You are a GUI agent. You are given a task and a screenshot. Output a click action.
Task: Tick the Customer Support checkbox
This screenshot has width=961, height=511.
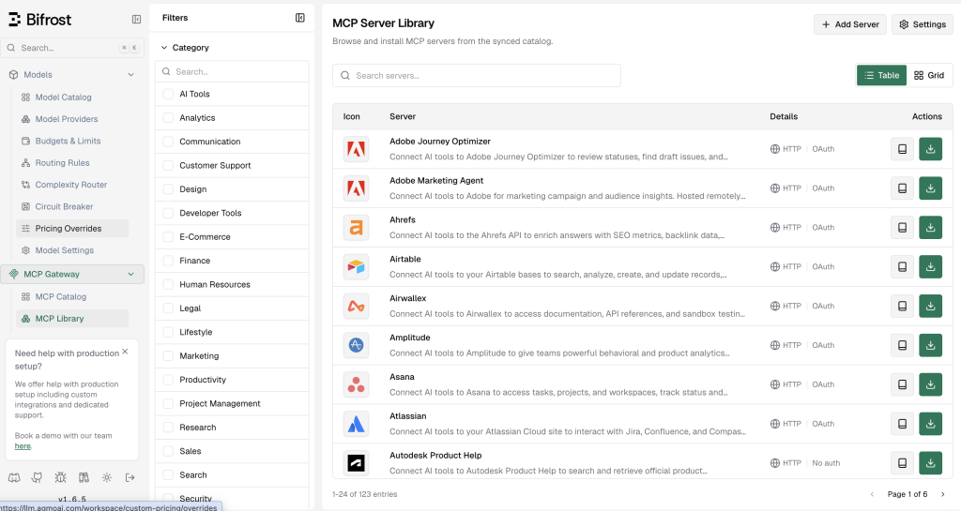coord(168,165)
